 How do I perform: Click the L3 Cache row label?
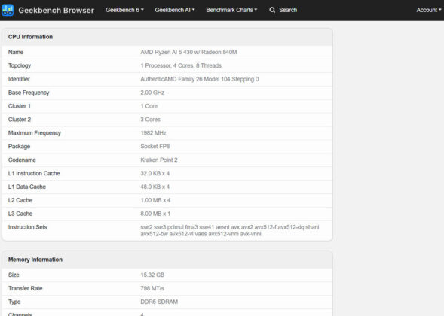(20, 214)
